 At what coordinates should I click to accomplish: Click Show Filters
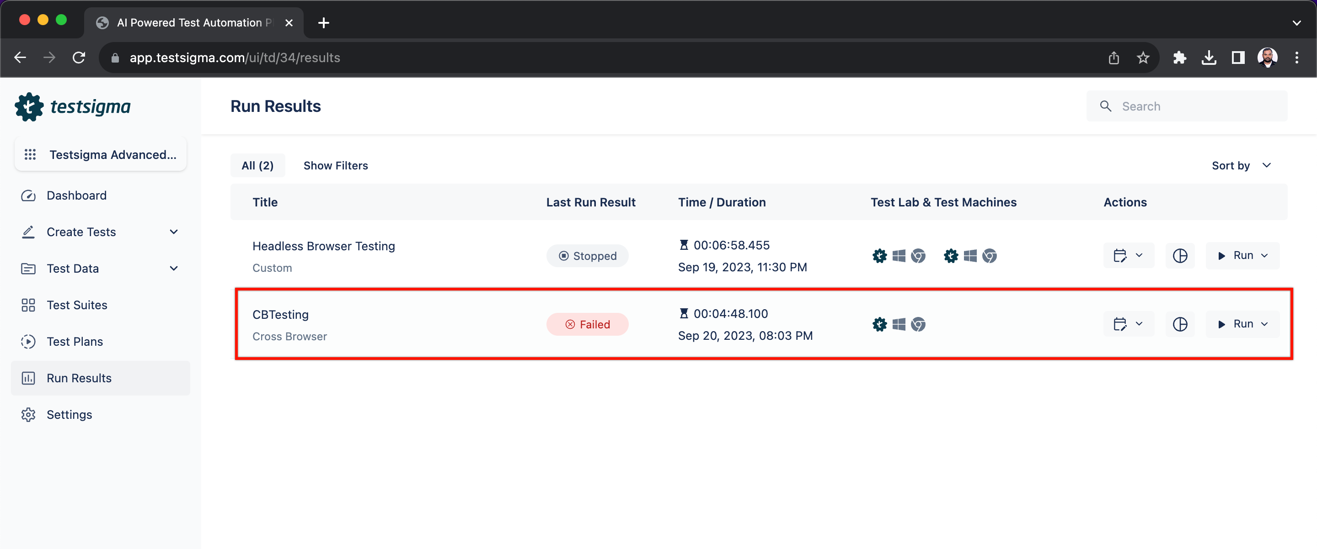[336, 165]
